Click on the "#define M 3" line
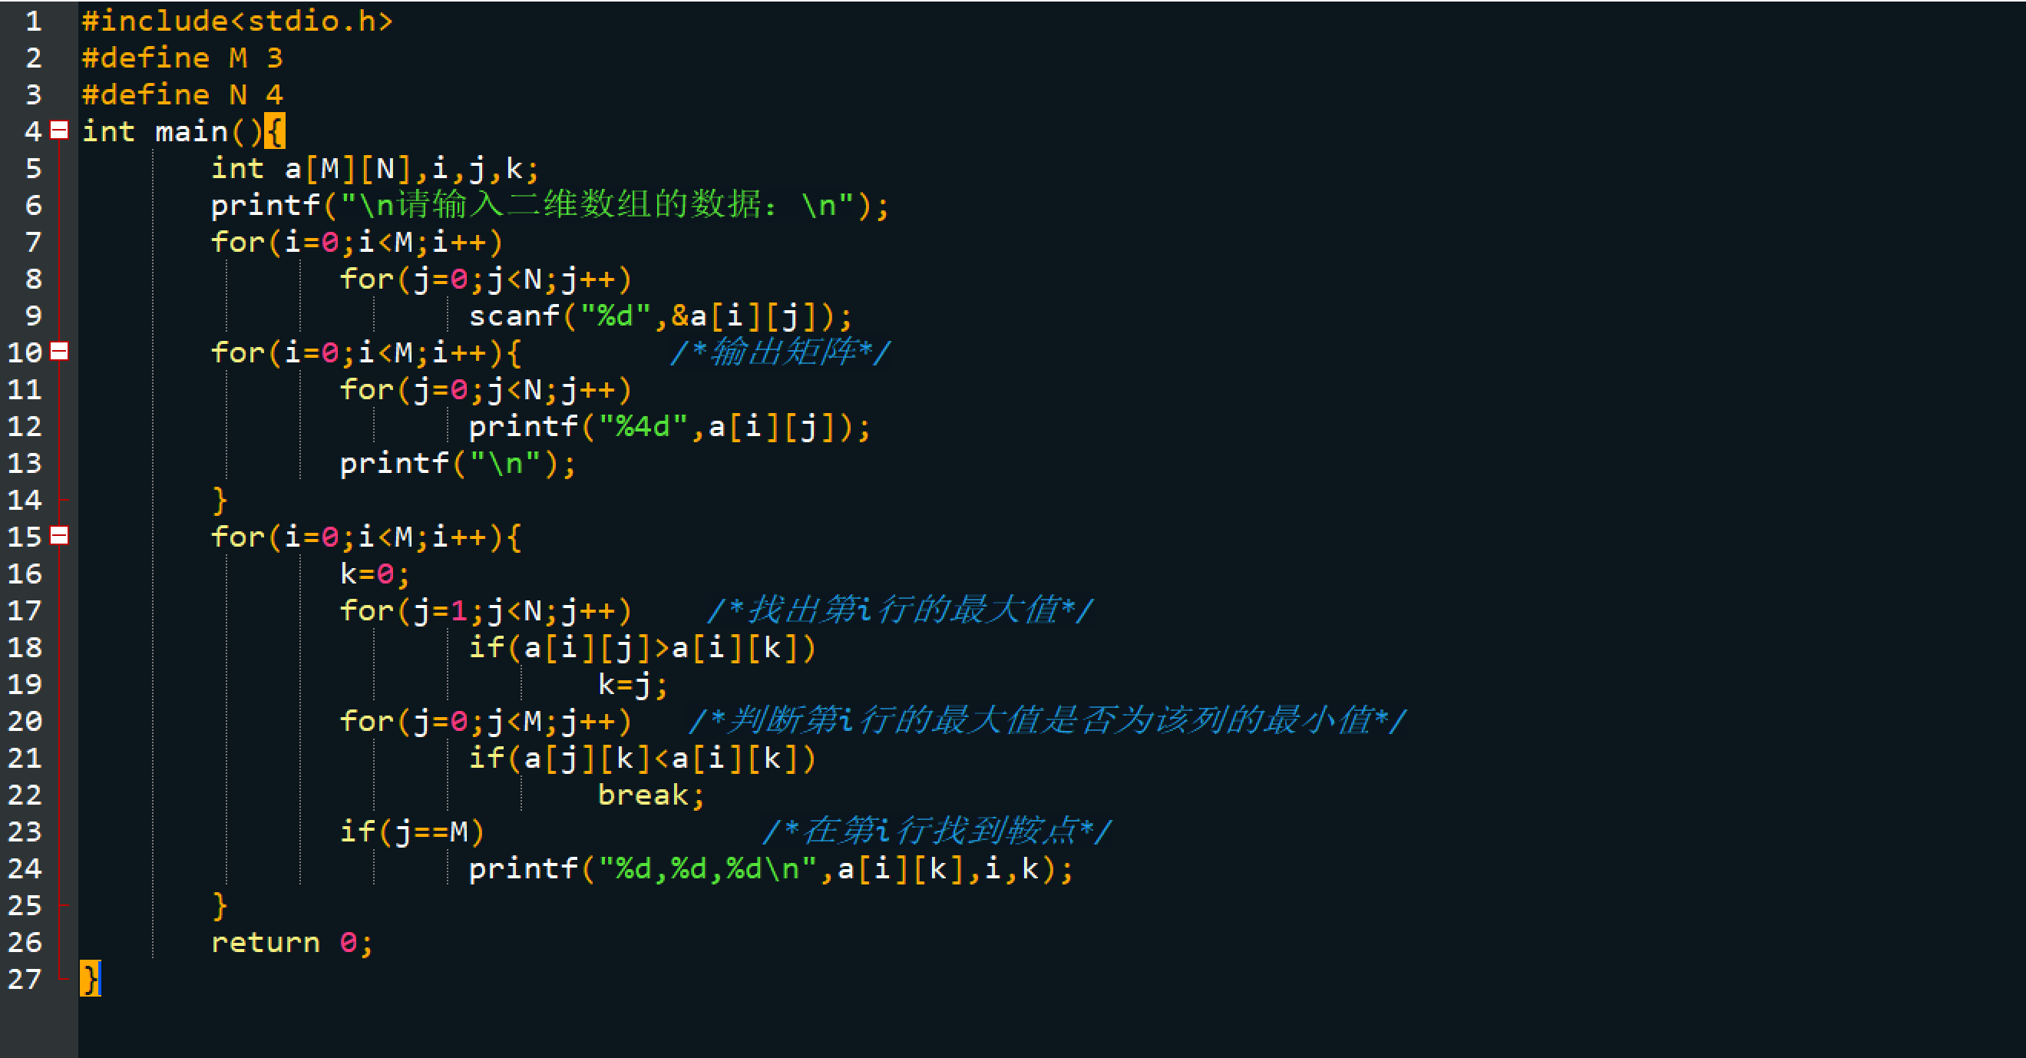This screenshot has height=1058, width=2026. pyautogui.click(x=182, y=58)
